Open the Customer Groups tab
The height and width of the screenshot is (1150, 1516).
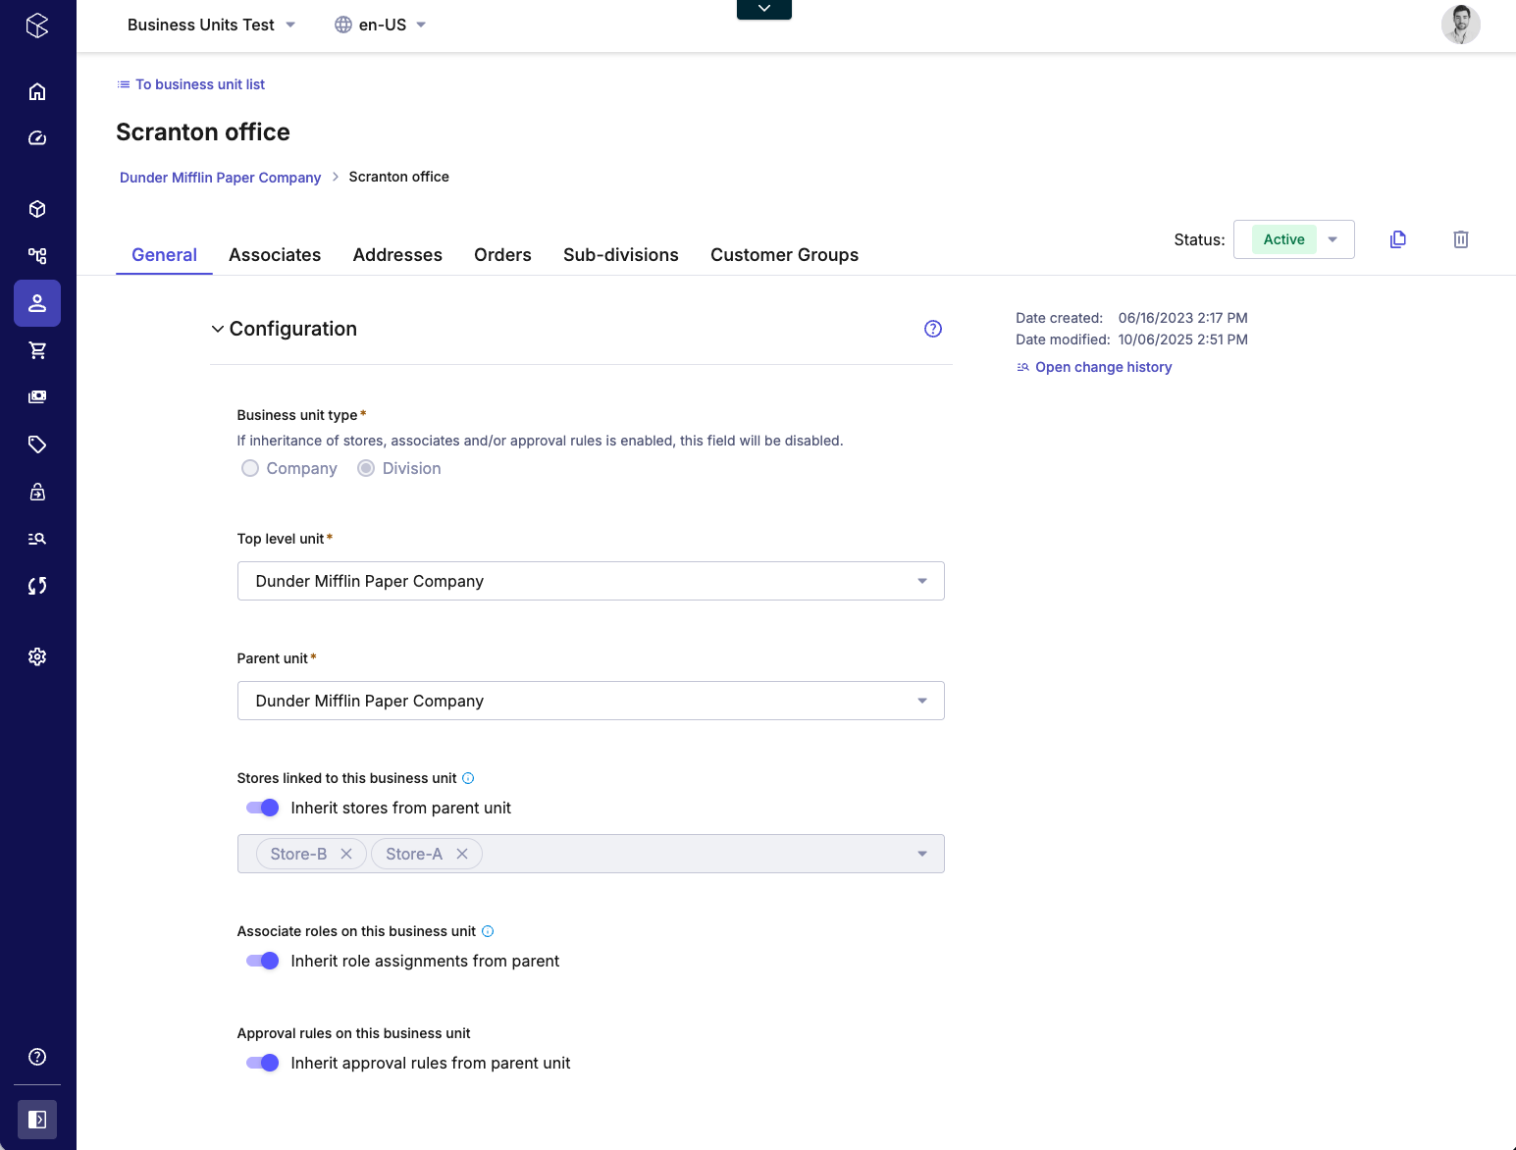pyautogui.click(x=784, y=255)
